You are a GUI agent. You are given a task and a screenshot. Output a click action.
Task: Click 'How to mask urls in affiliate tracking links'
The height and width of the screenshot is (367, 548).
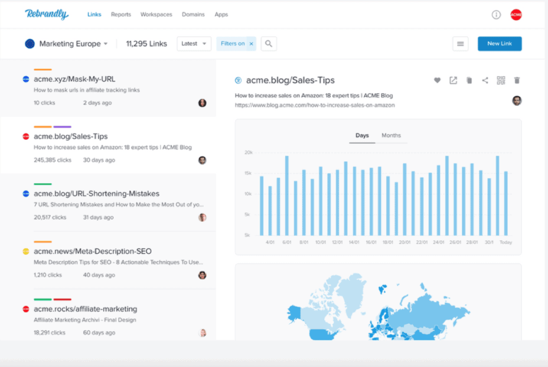pos(87,90)
